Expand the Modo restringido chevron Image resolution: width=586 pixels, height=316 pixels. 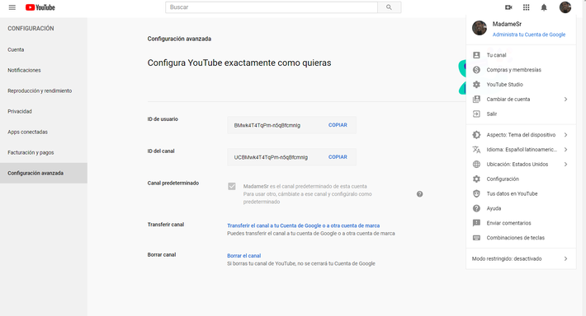tap(566, 258)
